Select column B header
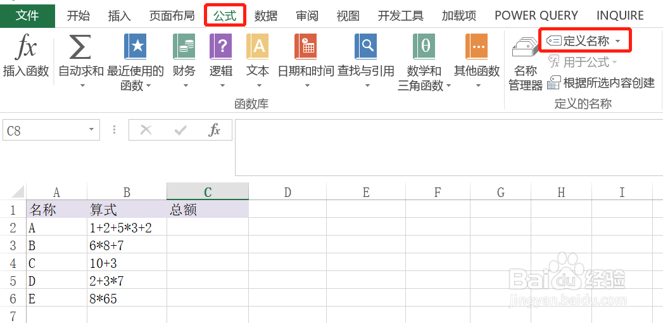 127,193
